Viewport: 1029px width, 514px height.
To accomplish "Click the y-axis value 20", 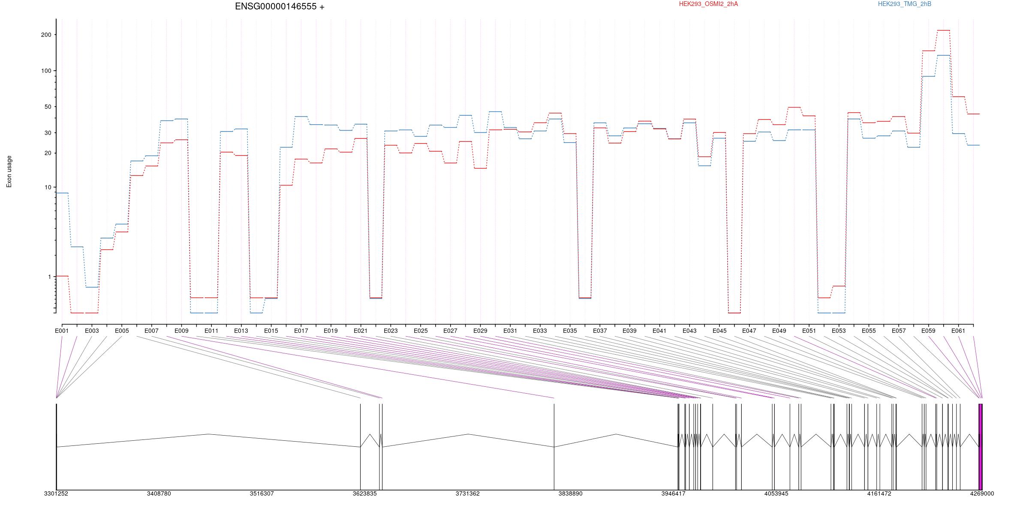I will click(x=48, y=153).
